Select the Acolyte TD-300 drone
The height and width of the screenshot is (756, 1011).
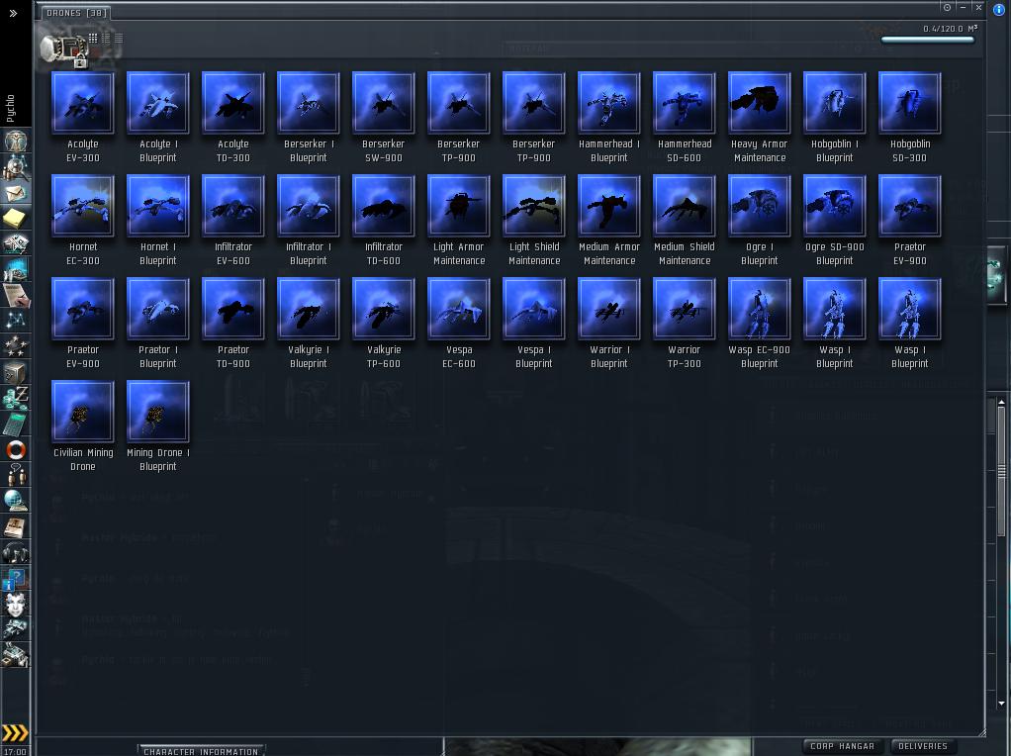[x=232, y=117]
